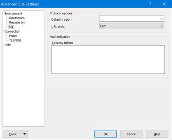Close the Advanced Site Settings dialog
The height and width of the screenshot is (140, 172).
[164, 4]
